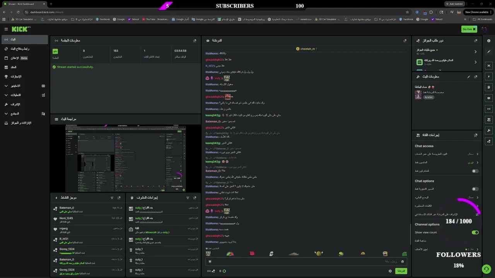Expand the second reward request row
Viewport: 495px width, 278px height.
447,62
